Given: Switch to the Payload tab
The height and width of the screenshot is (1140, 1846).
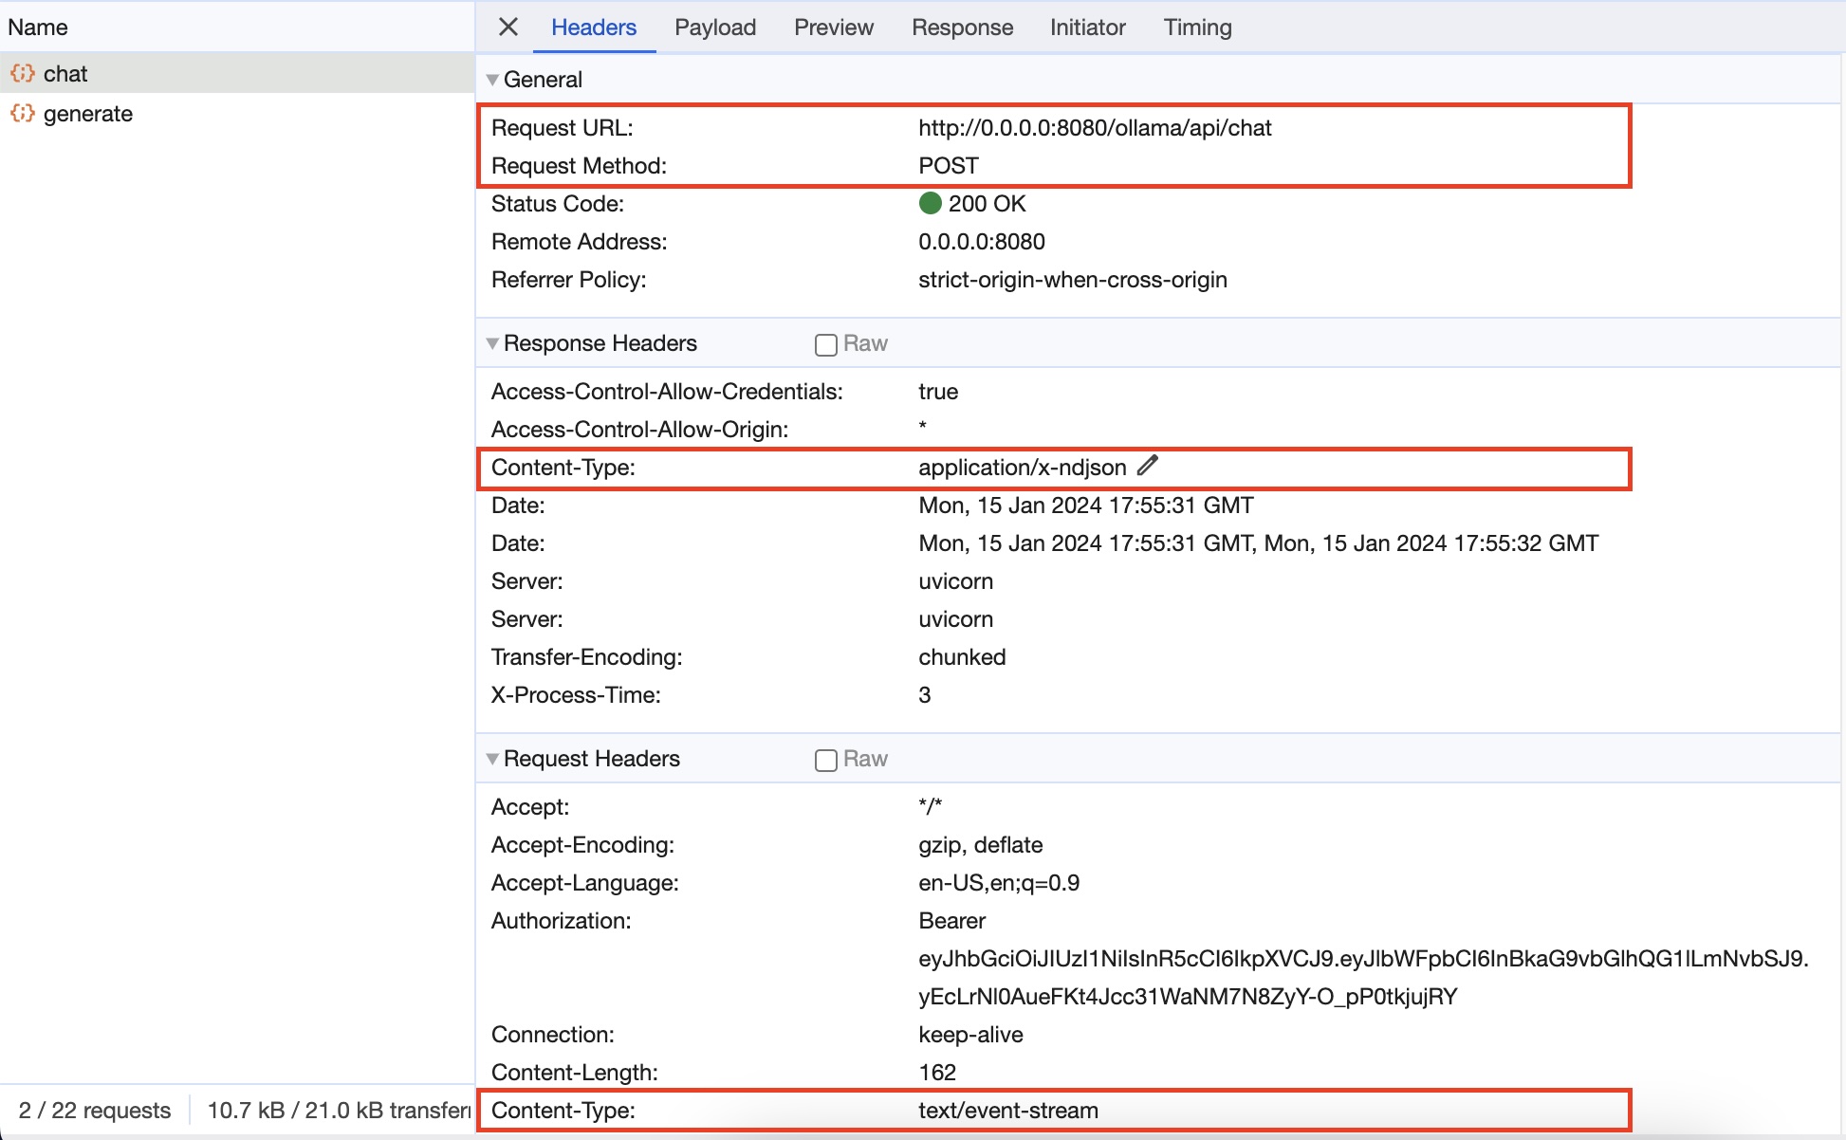Looking at the screenshot, I should pos(714,28).
